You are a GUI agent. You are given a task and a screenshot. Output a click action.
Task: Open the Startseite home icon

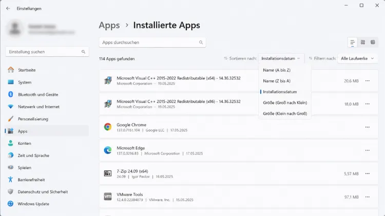pos(11,70)
